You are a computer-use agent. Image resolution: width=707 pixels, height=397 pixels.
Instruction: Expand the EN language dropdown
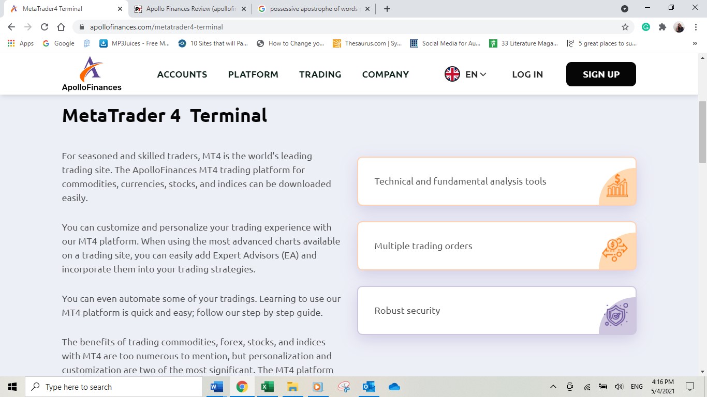(476, 74)
